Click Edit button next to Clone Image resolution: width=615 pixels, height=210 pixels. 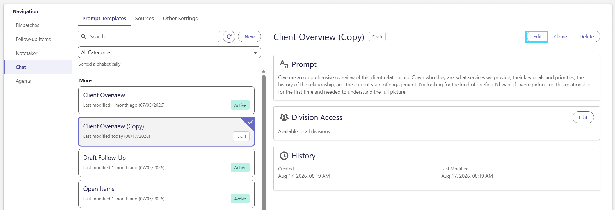pyautogui.click(x=537, y=37)
